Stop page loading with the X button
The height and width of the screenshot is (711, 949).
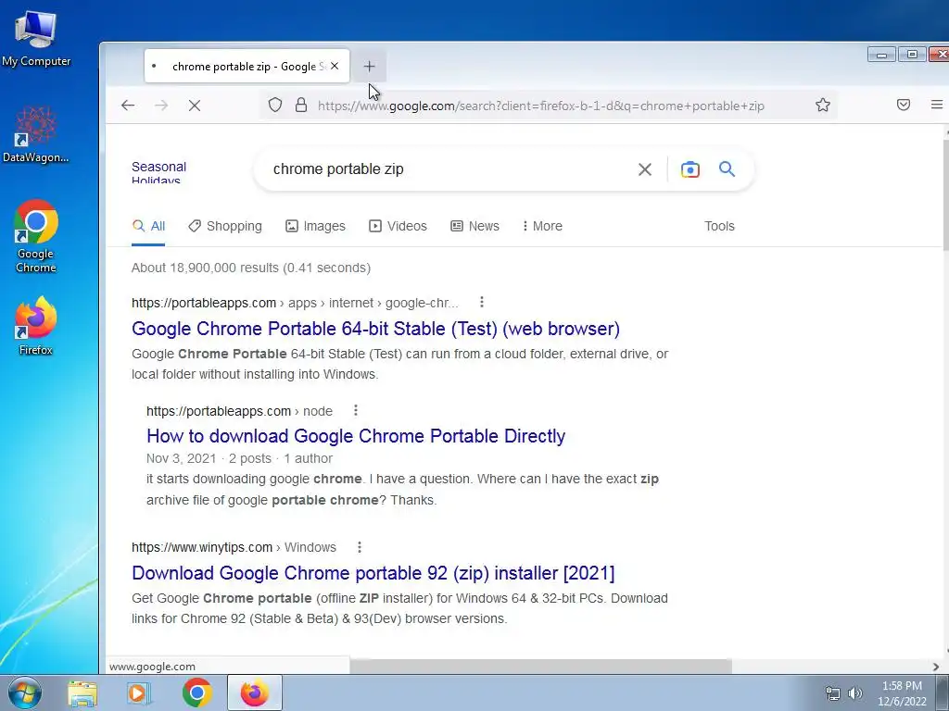click(195, 106)
